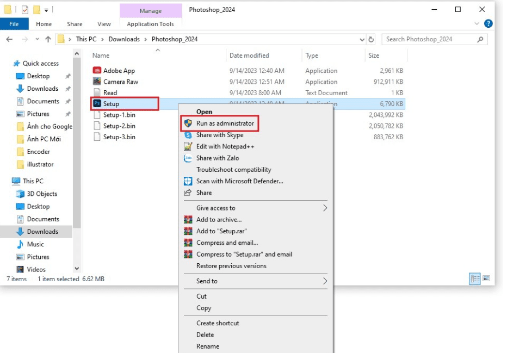
Task: Switch to the View ribbon tab
Action: (x=104, y=24)
